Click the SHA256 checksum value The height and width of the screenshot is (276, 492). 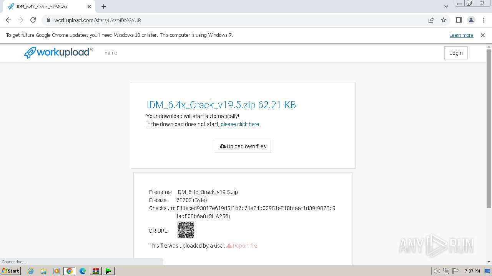(x=256, y=212)
